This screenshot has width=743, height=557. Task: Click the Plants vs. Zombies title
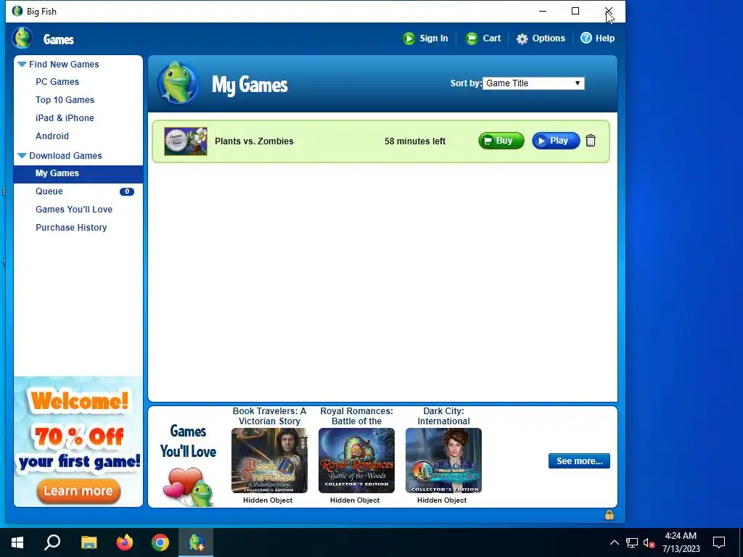[x=254, y=141]
